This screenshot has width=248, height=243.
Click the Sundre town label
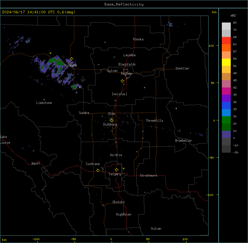[84, 113]
